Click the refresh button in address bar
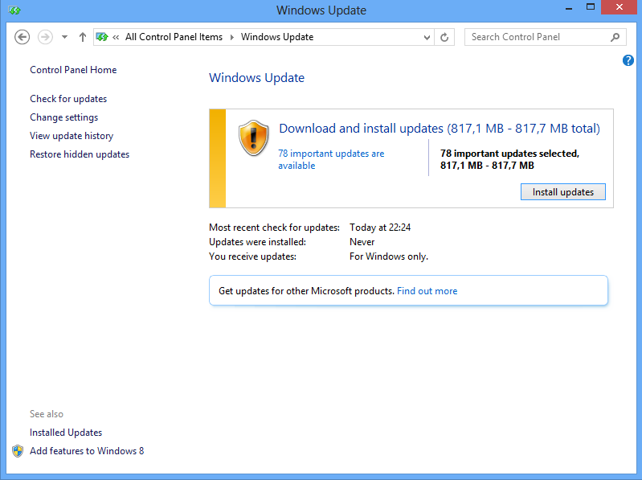This screenshot has height=480, width=642. point(445,37)
